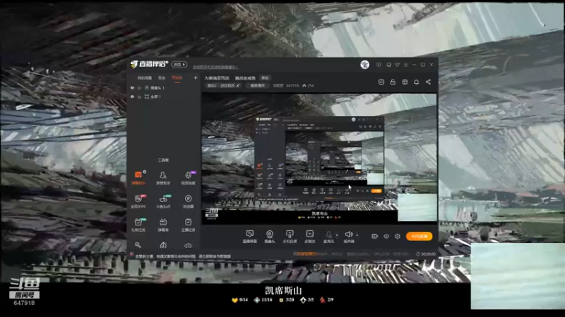Open the user avatar in the title bar
Screen dimensions: 565x317
tap(364, 65)
